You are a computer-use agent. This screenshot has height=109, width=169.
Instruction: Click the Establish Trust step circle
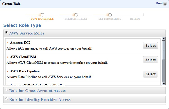pos(76,15)
